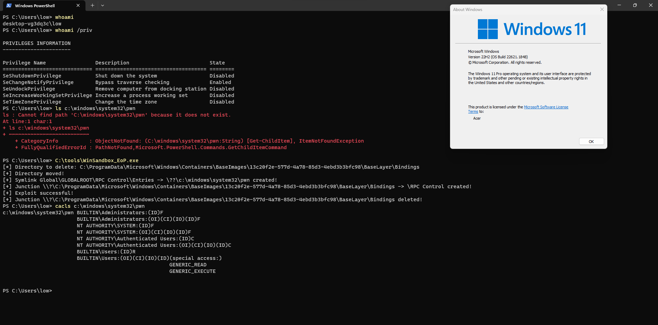Screen dimensions: 658x325
Task: Close the About Windows dialog
Action: 602,9
